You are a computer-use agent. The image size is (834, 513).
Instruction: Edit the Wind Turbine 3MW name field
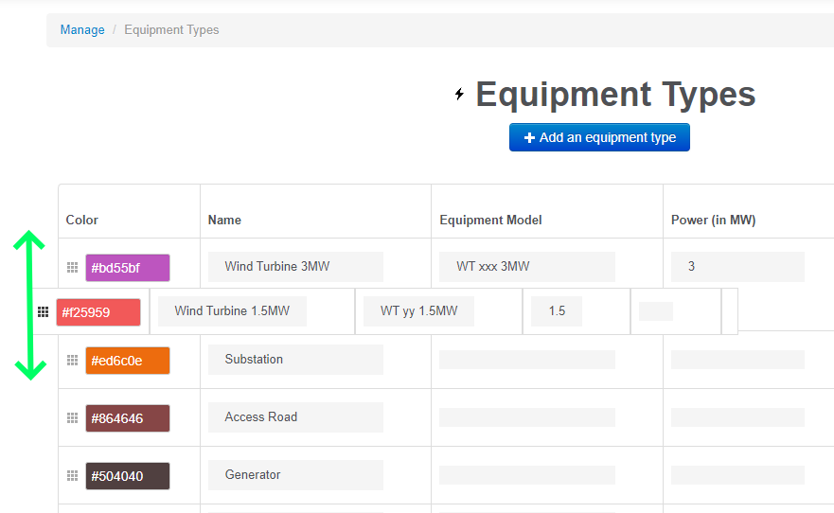[295, 267]
